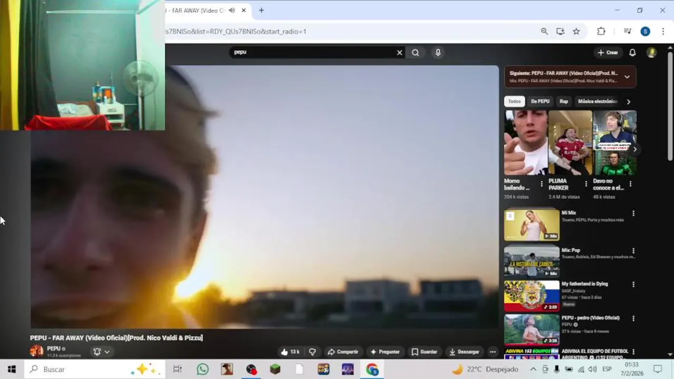
Task: Open the Chrome profile S avatar
Action: click(x=645, y=32)
